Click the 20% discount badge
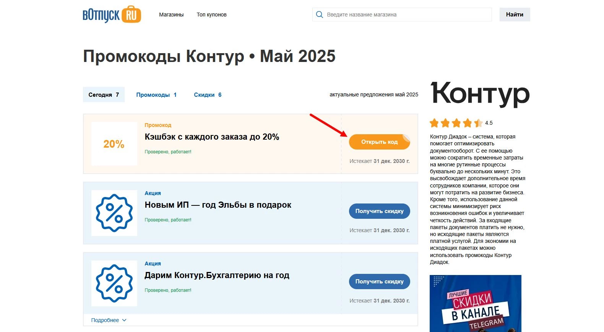This screenshot has width=604, height=332. pyautogui.click(x=114, y=144)
